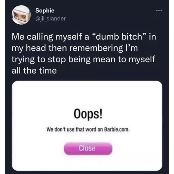Open the attached white Barbie.com image card

(x=87, y=126)
